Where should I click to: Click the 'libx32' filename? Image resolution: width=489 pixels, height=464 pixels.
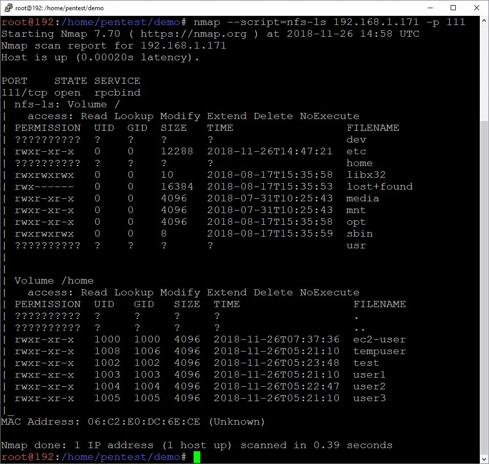coord(366,175)
